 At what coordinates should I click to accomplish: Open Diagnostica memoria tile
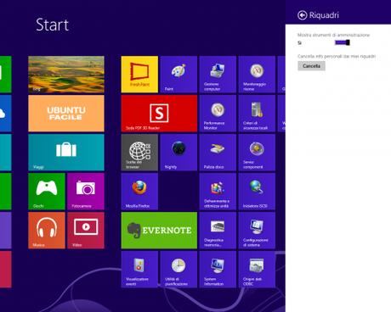click(x=218, y=231)
